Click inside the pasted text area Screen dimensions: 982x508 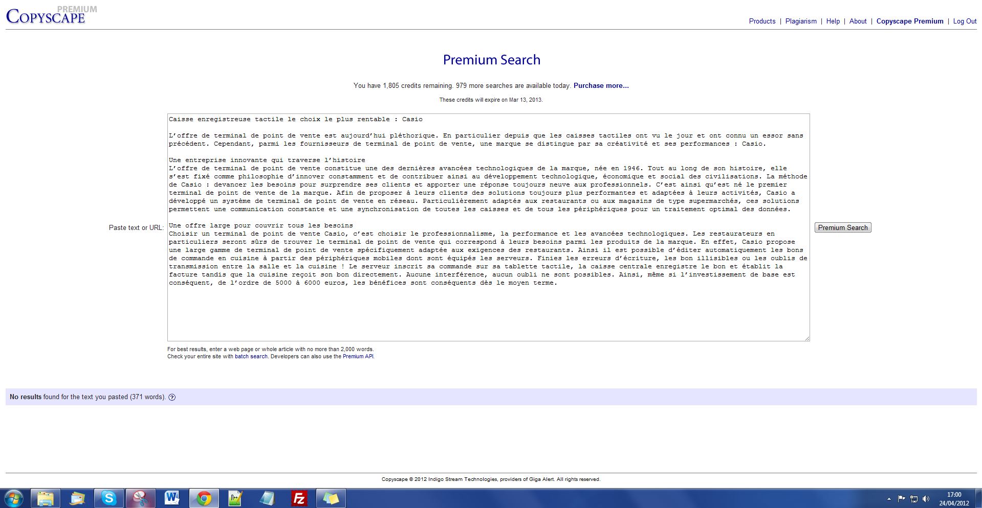coord(488,312)
